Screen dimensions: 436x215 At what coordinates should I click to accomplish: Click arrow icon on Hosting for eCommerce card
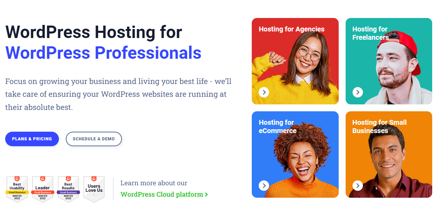coord(264,186)
